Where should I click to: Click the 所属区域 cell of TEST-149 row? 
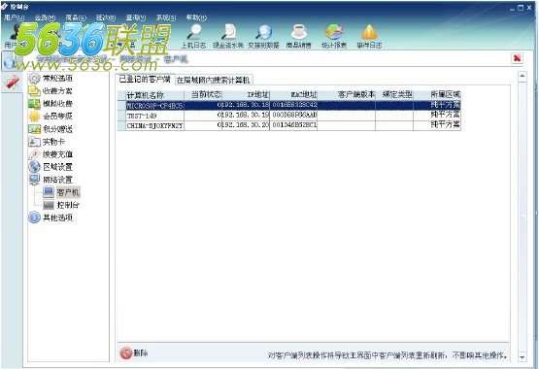[x=437, y=116]
